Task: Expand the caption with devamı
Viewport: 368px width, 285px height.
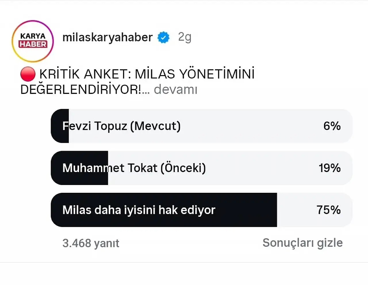Action: (x=176, y=90)
